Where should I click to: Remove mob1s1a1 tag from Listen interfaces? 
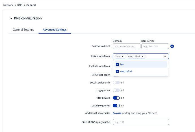(x=142, y=56)
